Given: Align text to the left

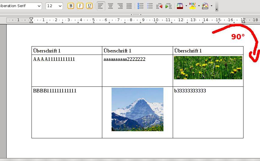Looking at the screenshot, I should (x=101, y=6).
